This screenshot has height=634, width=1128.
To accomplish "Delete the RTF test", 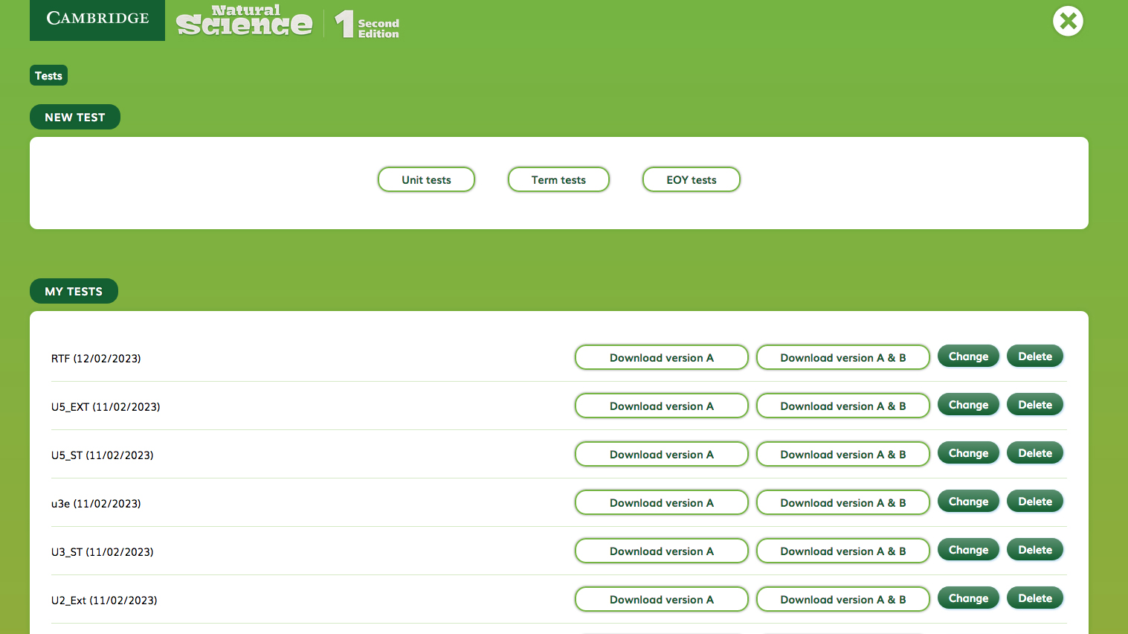I will 1035,356.
